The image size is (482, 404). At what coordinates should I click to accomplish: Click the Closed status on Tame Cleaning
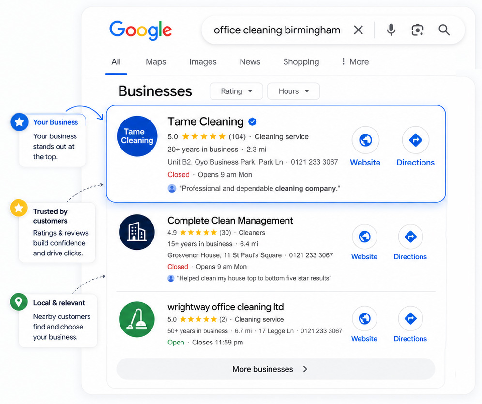coord(179,175)
